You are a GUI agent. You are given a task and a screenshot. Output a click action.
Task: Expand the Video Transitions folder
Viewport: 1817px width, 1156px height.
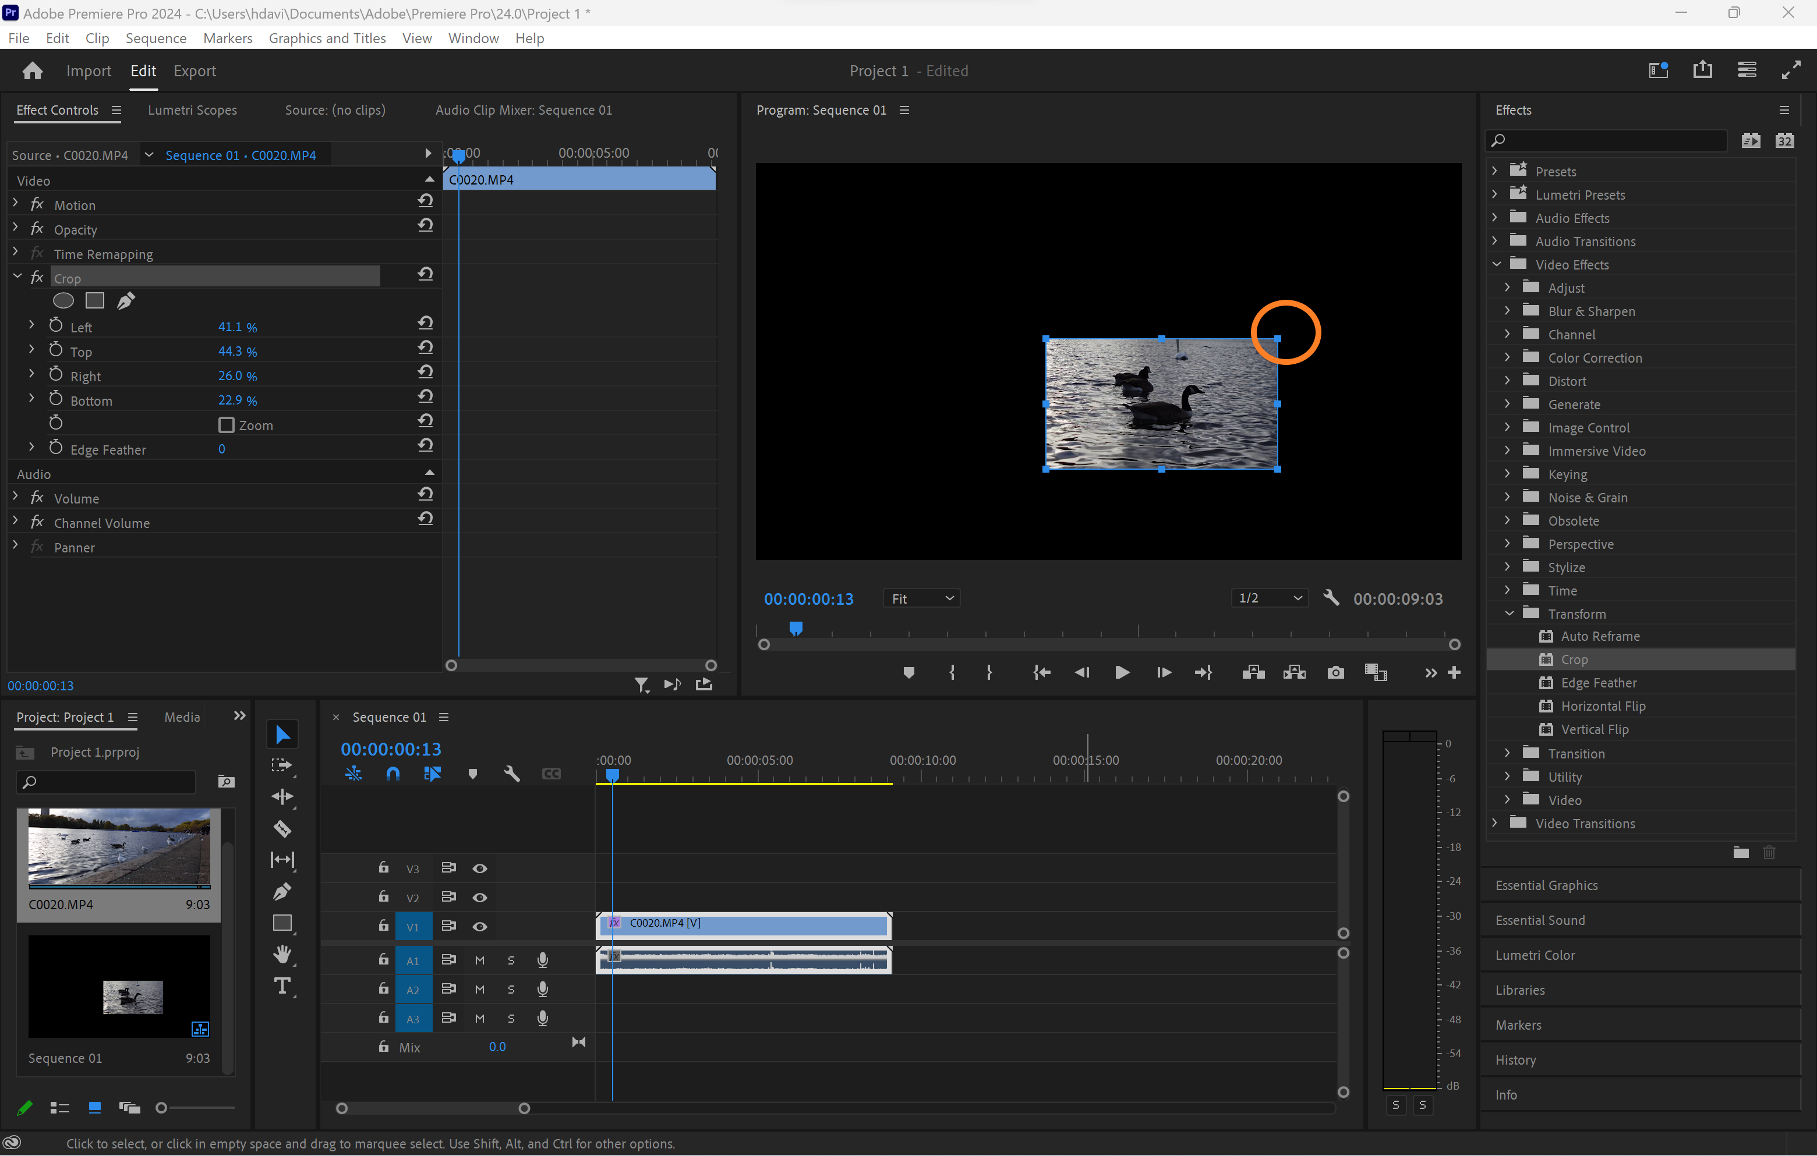click(1495, 822)
